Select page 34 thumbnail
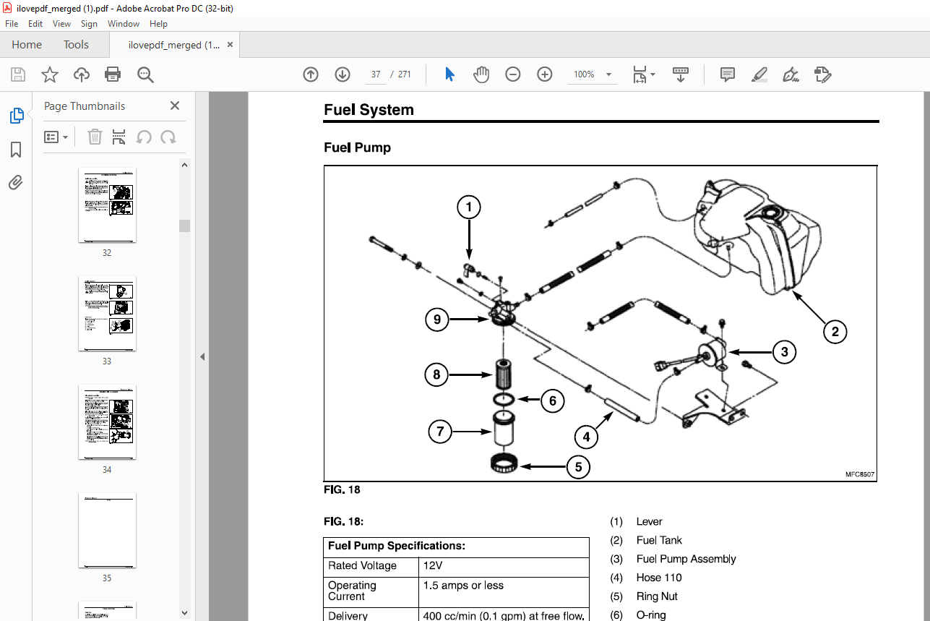Image resolution: width=930 pixels, height=621 pixels. click(107, 423)
